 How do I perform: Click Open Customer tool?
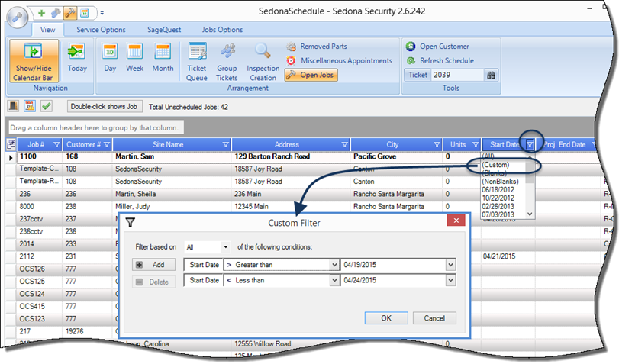437,47
